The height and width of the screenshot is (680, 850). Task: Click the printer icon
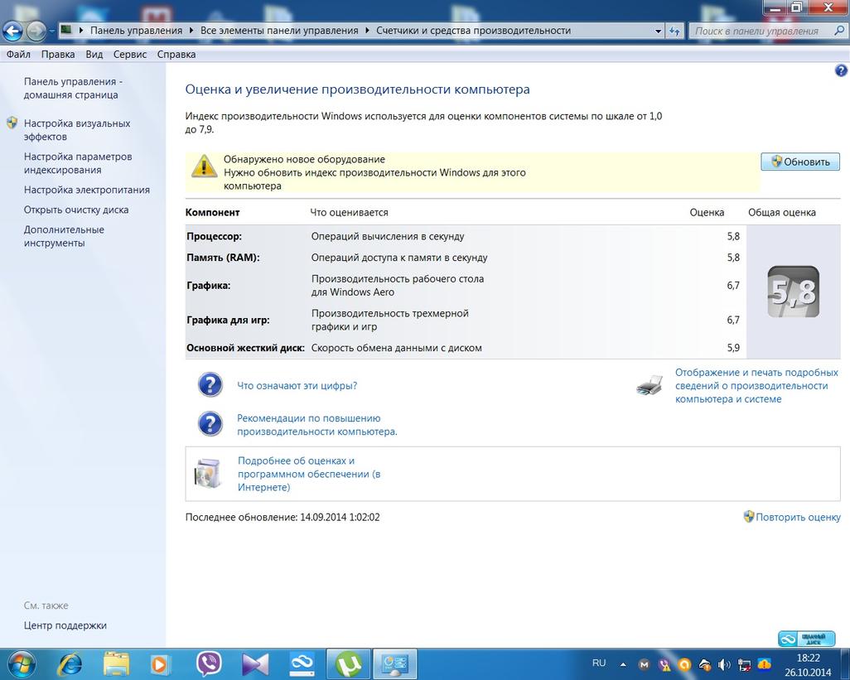[x=650, y=385]
